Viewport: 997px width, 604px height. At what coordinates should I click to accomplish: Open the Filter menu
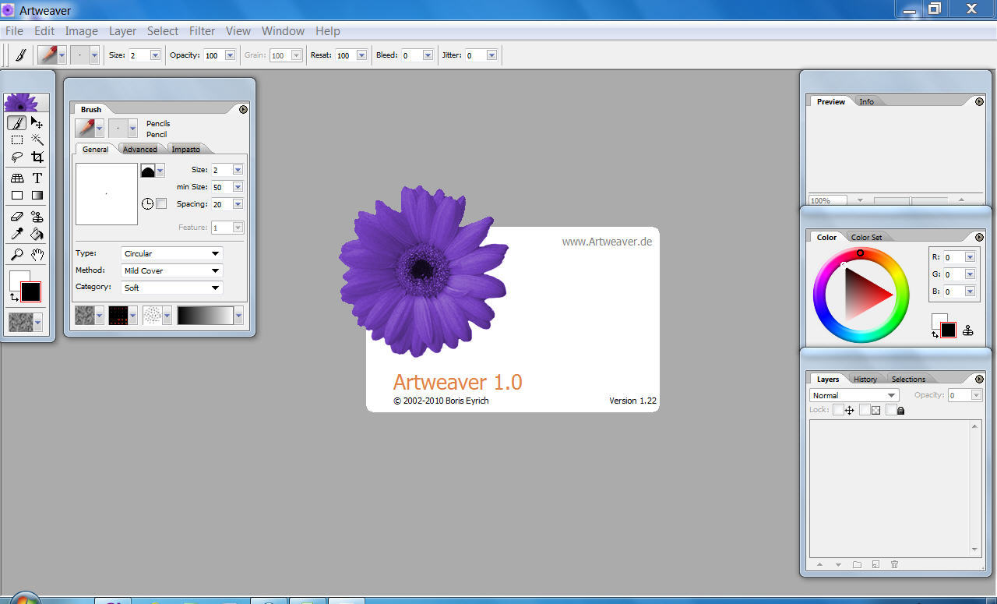click(202, 31)
